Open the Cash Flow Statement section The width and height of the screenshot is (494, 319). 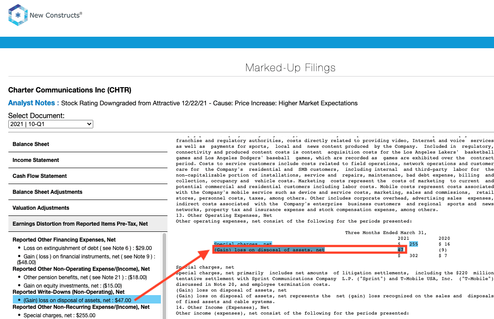coord(88,176)
